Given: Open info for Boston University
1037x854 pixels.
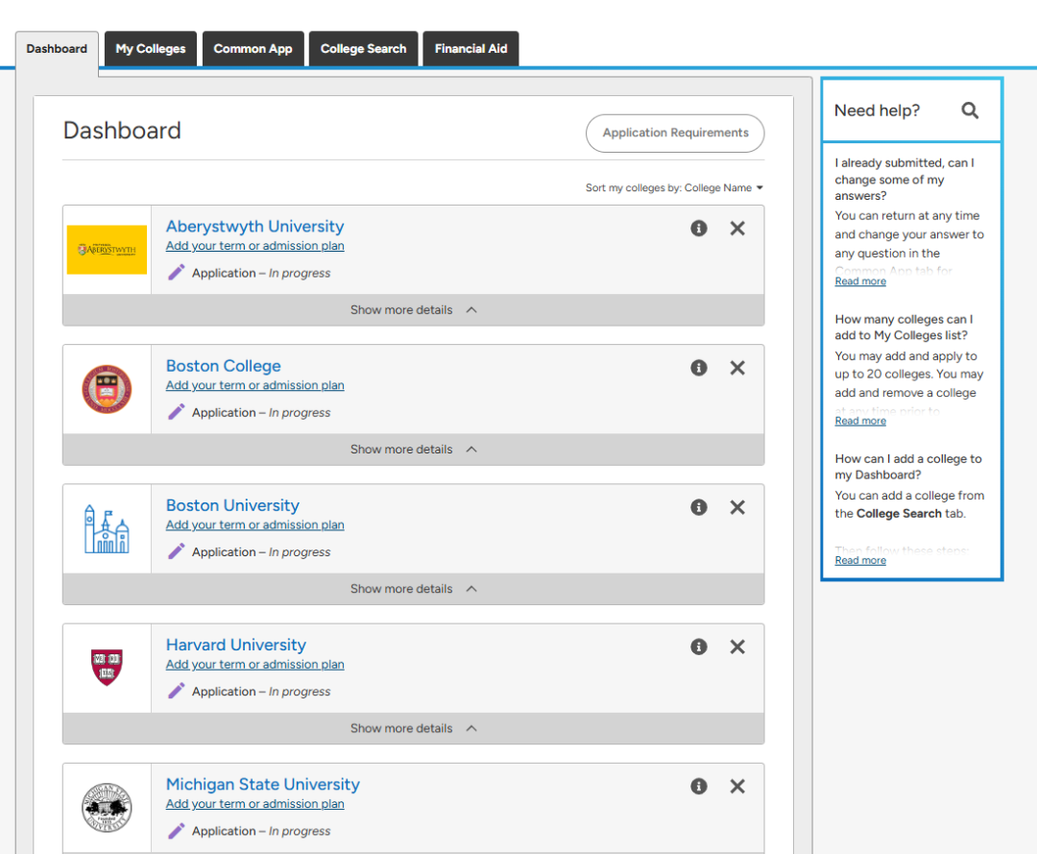Looking at the screenshot, I should point(698,507).
